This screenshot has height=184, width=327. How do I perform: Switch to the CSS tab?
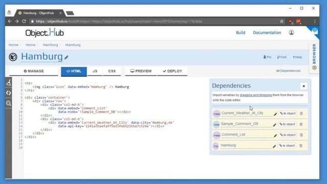pyautogui.click(x=112, y=71)
